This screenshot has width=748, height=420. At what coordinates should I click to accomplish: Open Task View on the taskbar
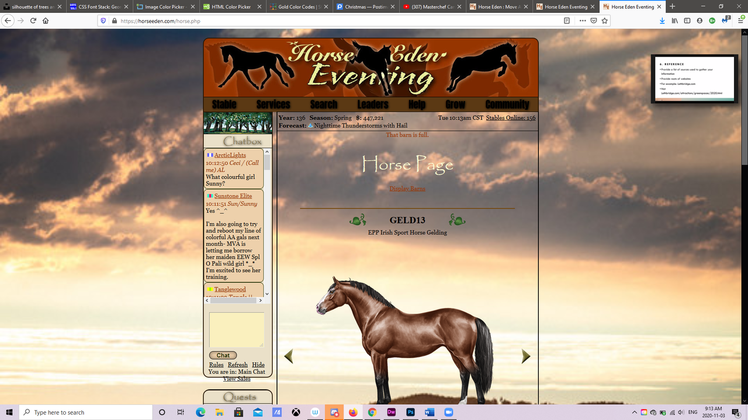tap(181, 412)
